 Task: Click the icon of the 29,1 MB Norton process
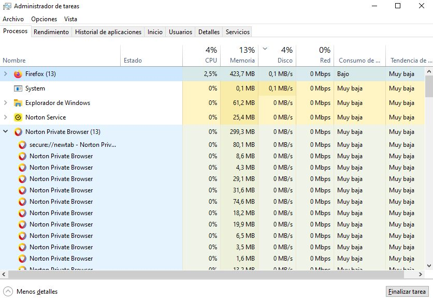(22, 179)
